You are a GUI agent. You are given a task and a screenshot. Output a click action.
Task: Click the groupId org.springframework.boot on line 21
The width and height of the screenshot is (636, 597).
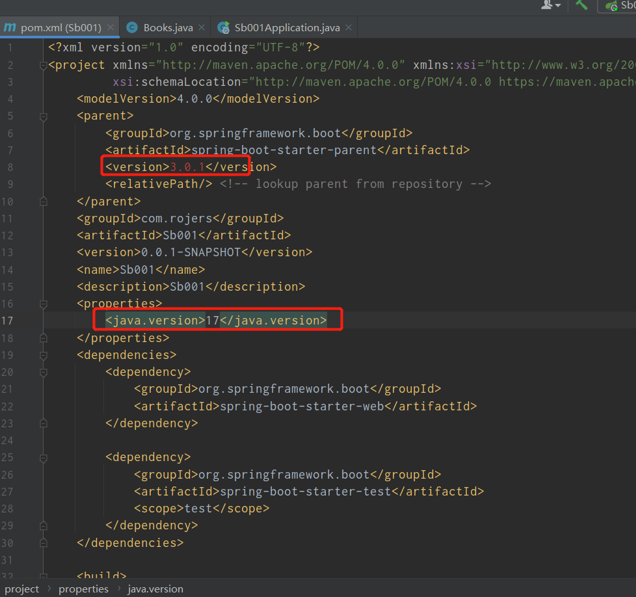[284, 389]
